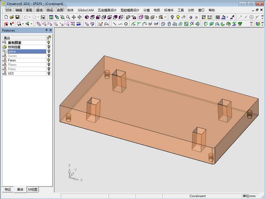The height and width of the screenshot is (199, 265).
Task: Click the color palette grid icon
Action: pos(218,17)
